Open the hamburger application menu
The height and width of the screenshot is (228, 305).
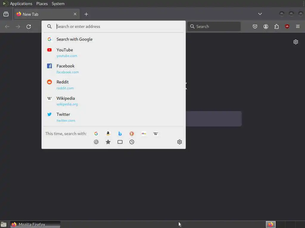pyautogui.click(x=298, y=26)
